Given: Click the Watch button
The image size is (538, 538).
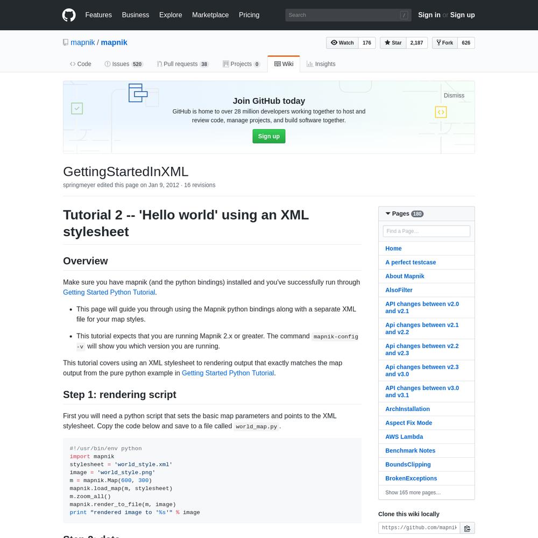Looking at the screenshot, I should [x=342, y=43].
